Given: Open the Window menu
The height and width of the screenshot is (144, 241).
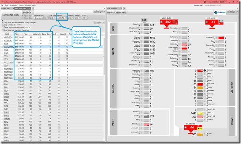Looking at the screenshot, I should click(28, 5).
